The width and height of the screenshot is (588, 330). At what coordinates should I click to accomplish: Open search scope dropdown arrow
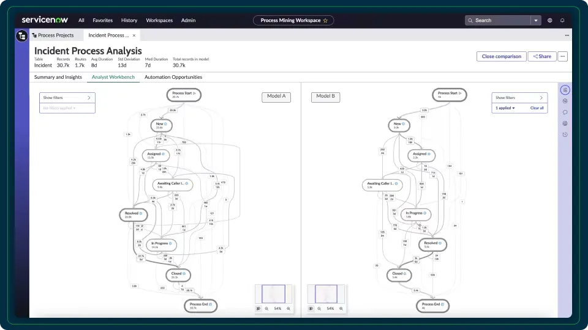pos(536,21)
